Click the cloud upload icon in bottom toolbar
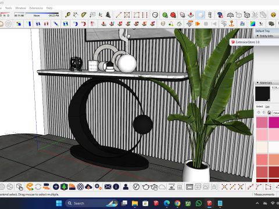This screenshot has height=209, width=279. coord(88,187)
